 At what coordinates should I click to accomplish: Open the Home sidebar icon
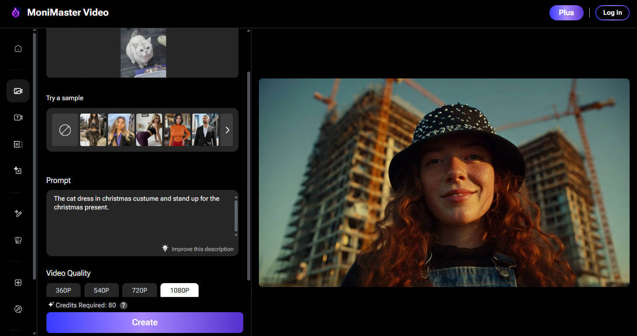coord(18,48)
